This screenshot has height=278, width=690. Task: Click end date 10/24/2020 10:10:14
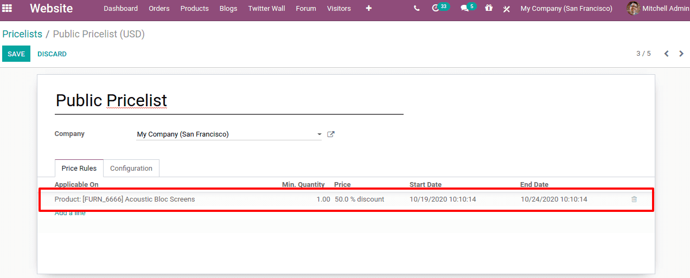[554, 199]
